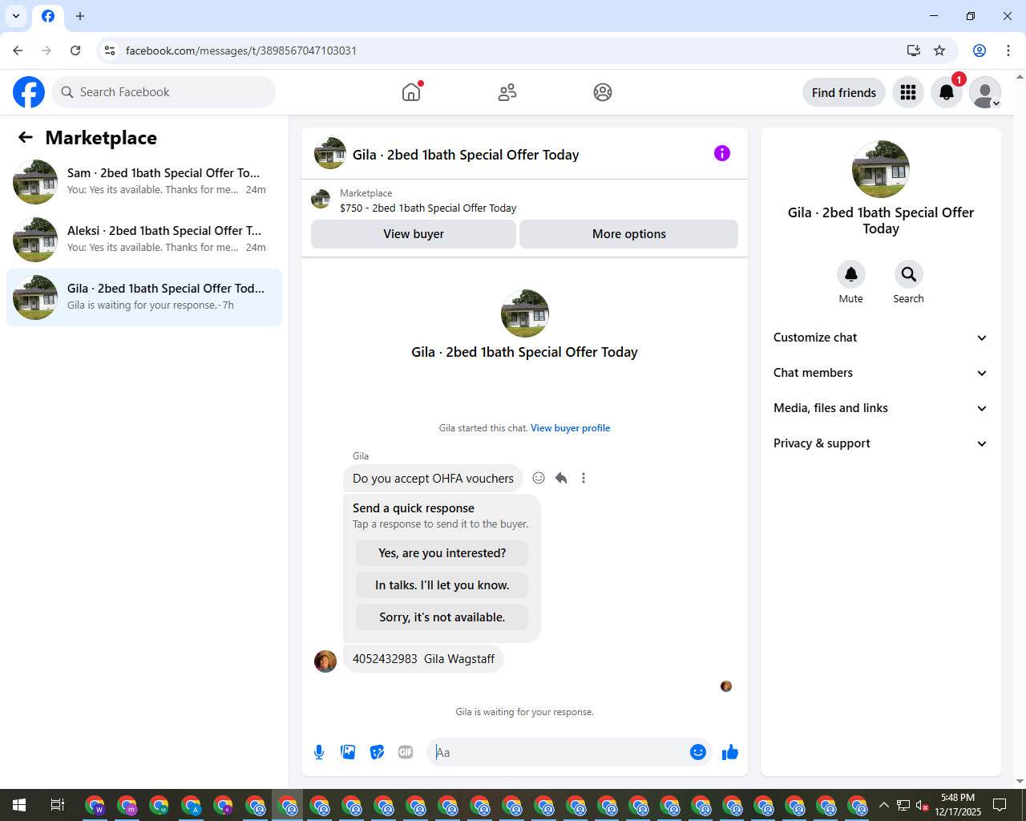The width and height of the screenshot is (1026, 821).
Task: Click the More options button
Action: (629, 234)
